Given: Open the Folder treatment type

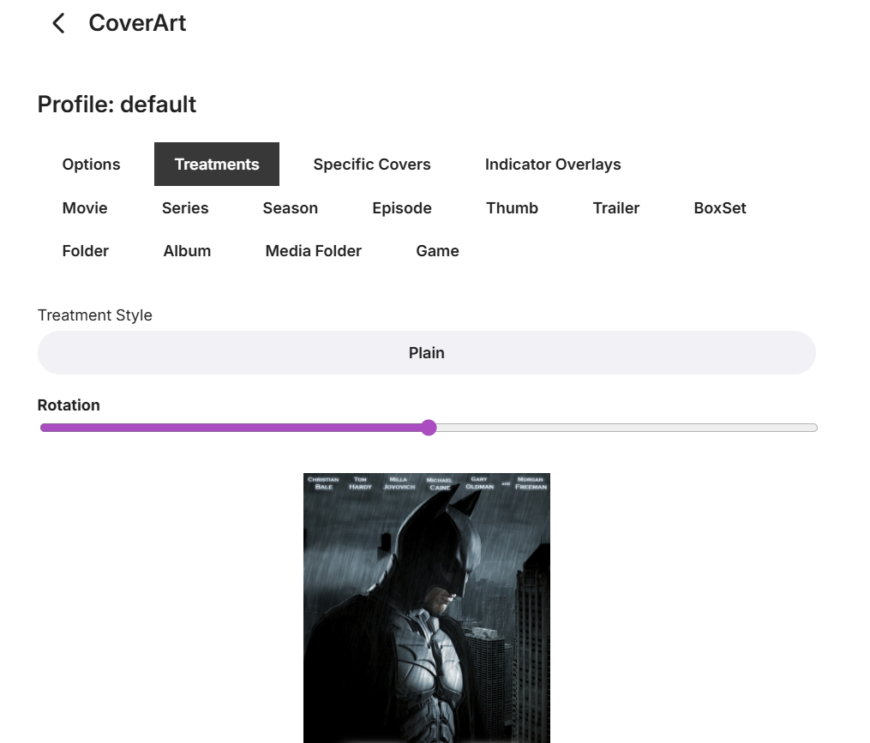Looking at the screenshot, I should click(86, 251).
